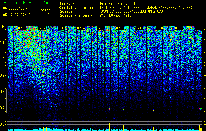Image resolution: width=206 pixels, height=131 pixels.
Task: Click the date stamp 05.12.07 07:10
Action: tap(17, 15)
